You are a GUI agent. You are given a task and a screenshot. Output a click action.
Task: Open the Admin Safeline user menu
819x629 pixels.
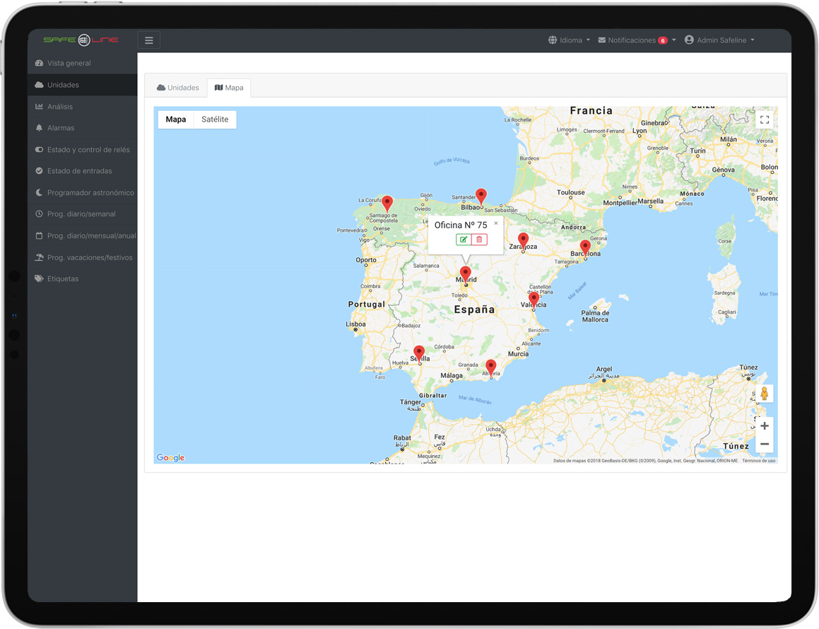(x=720, y=40)
